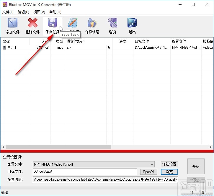Click the 'MP4 MPEG-4 Vid...' profile cell
Viewport: 214px width, 196px height.
(186, 48)
